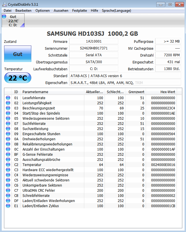Image resolution: width=186 pixels, height=232 pixels.
Task: Click the Eigenschaften field with S.M.A.R.T.
Action: [125, 83]
